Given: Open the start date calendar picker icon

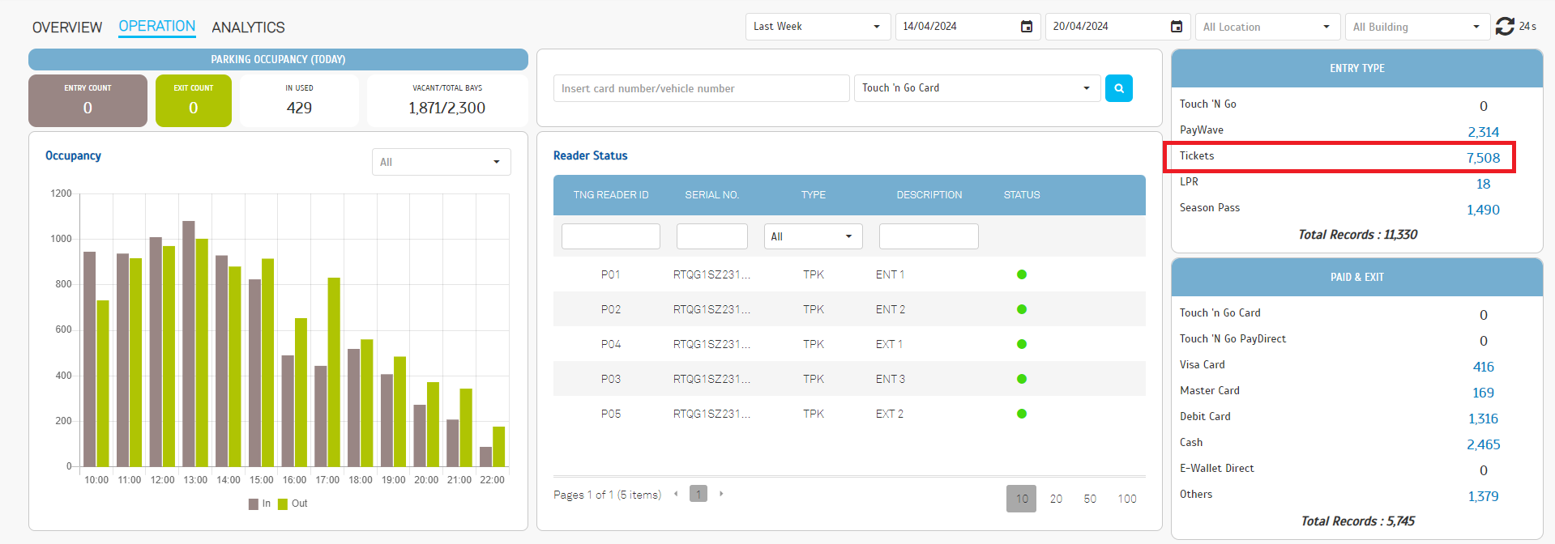Looking at the screenshot, I should click(x=1026, y=27).
